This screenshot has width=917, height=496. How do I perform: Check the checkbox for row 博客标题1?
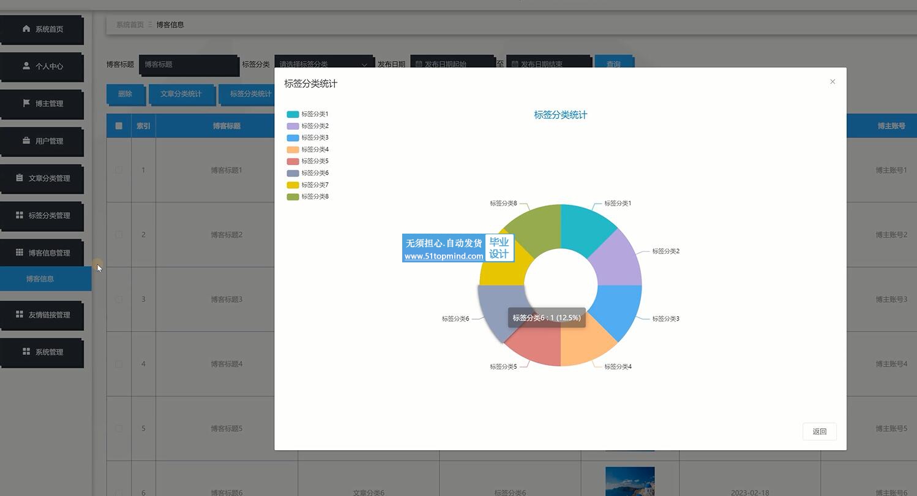119,170
